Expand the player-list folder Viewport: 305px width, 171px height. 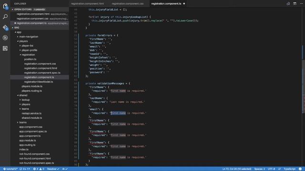click(x=28, y=46)
